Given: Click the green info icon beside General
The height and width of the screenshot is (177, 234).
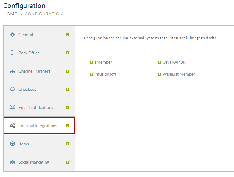Looking at the screenshot, I should (68, 35).
